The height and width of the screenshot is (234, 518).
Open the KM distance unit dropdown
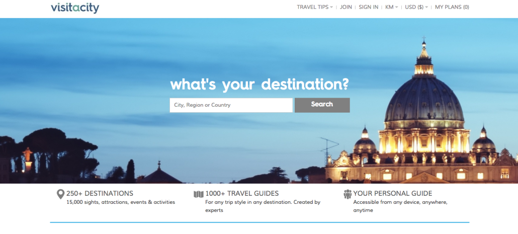tap(391, 7)
